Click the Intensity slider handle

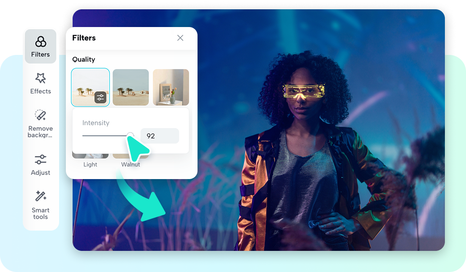tap(130, 136)
